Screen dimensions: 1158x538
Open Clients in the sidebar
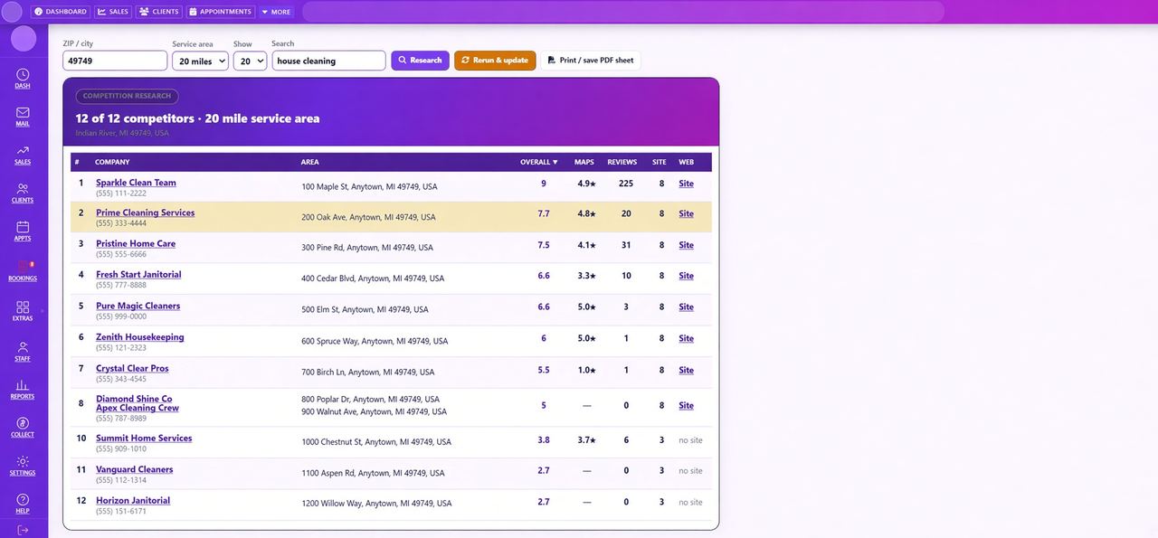pyautogui.click(x=23, y=193)
